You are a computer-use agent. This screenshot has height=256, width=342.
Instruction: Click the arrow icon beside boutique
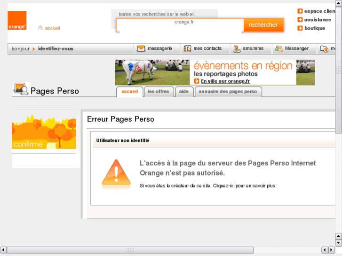300,28
